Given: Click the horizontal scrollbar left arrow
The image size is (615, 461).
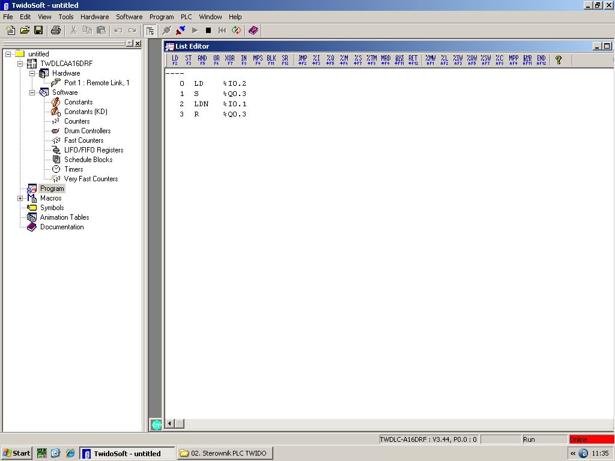Looking at the screenshot, I should click(x=171, y=424).
